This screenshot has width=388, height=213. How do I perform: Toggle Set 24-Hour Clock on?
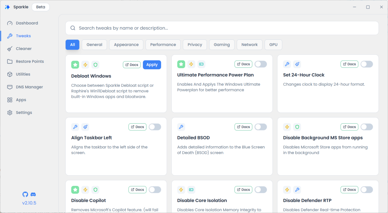(x=367, y=64)
